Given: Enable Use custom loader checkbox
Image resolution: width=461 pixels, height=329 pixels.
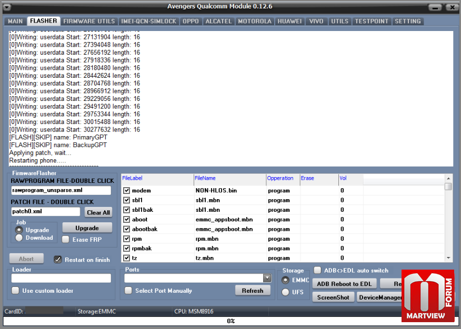Looking at the screenshot, I should [x=15, y=291].
